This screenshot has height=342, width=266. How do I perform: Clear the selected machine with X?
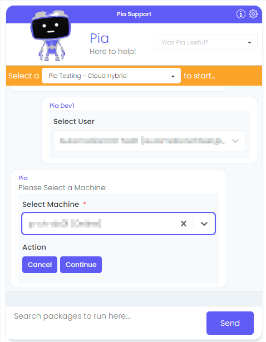(x=184, y=224)
